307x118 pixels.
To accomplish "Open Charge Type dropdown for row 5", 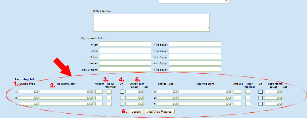I will point(167,98).
